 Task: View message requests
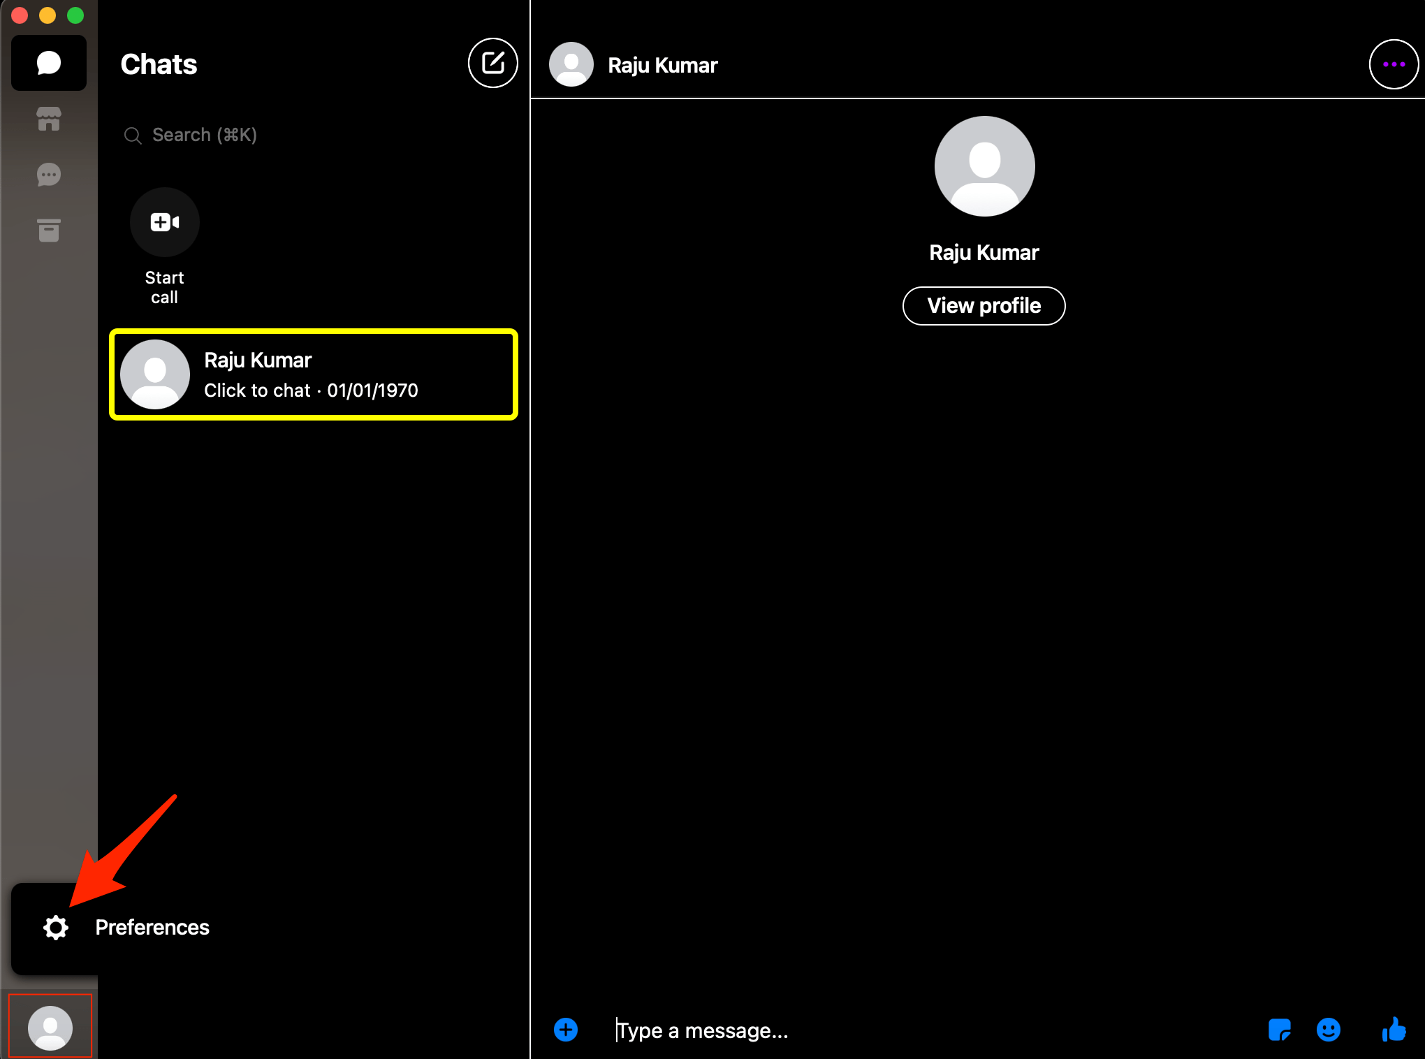(x=49, y=175)
